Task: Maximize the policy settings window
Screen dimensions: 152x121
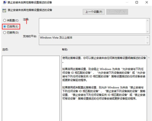Action: 137,3
